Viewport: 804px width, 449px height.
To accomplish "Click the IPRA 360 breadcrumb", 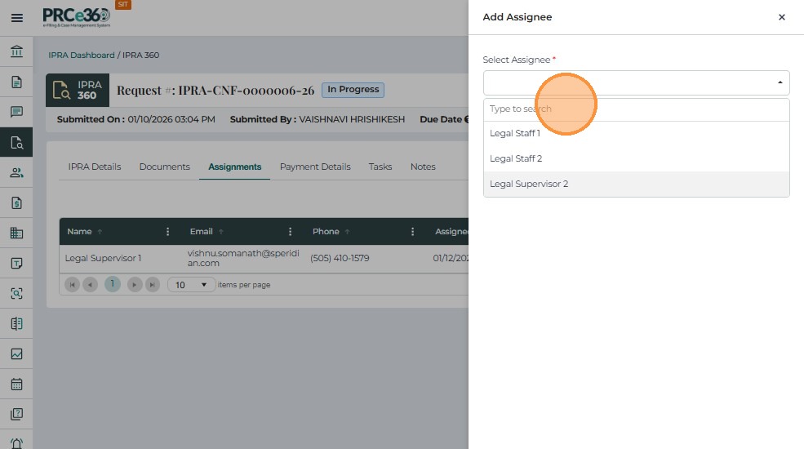I will pos(140,55).
